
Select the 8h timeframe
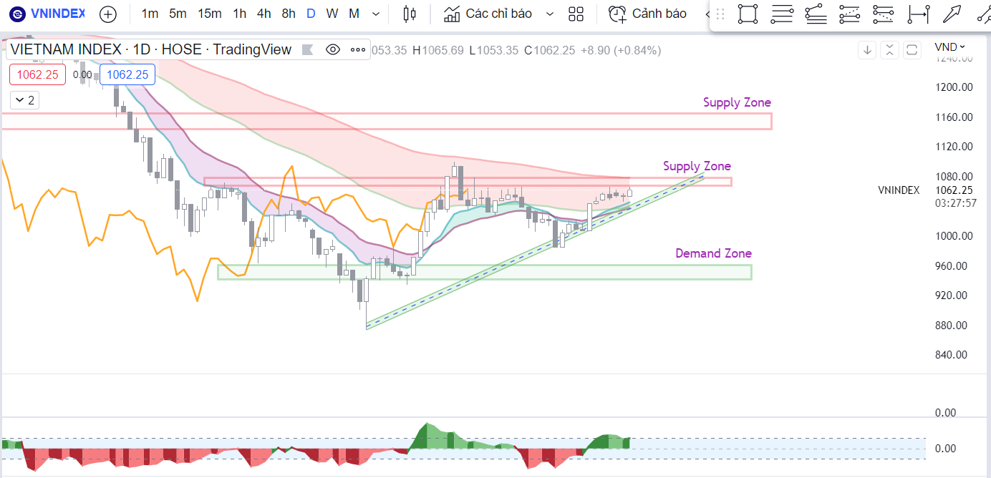(289, 14)
